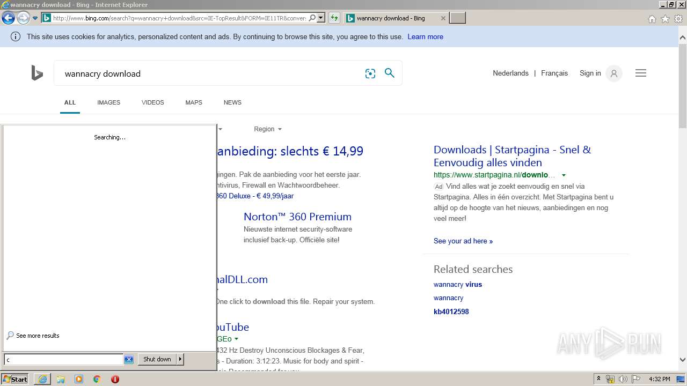Screen dimensions: 687x386
Task: Open the red Opera taskbar icon
Action: point(115,379)
